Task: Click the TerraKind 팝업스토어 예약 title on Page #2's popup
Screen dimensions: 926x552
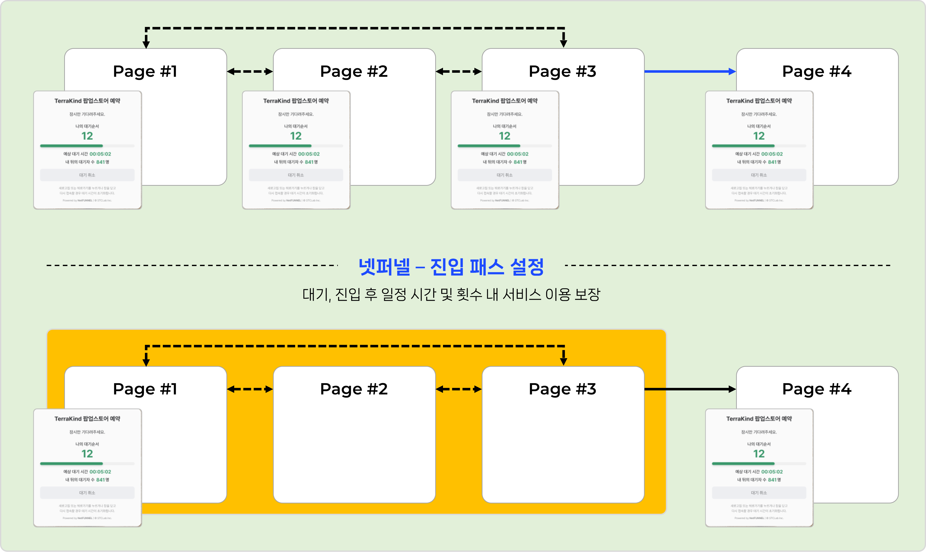Action: click(296, 100)
